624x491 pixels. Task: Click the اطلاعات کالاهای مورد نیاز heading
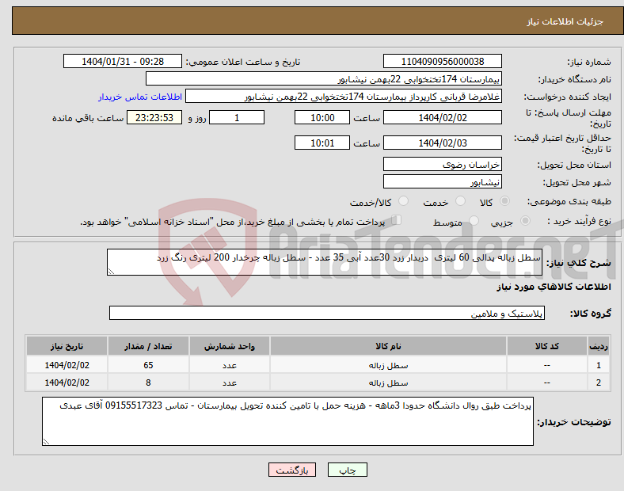[554, 287]
